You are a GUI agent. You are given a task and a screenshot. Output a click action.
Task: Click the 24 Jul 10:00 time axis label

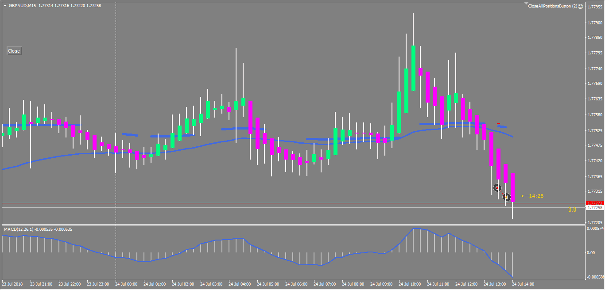point(410,284)
